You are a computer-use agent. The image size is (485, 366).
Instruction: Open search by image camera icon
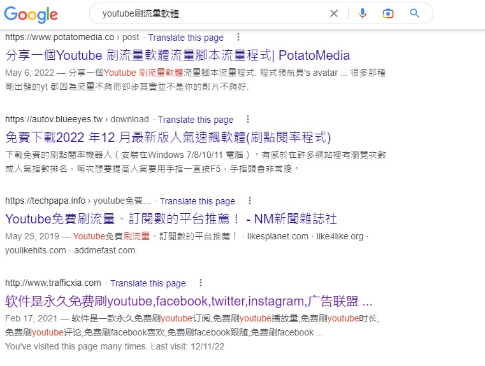(x=388, y=13)
